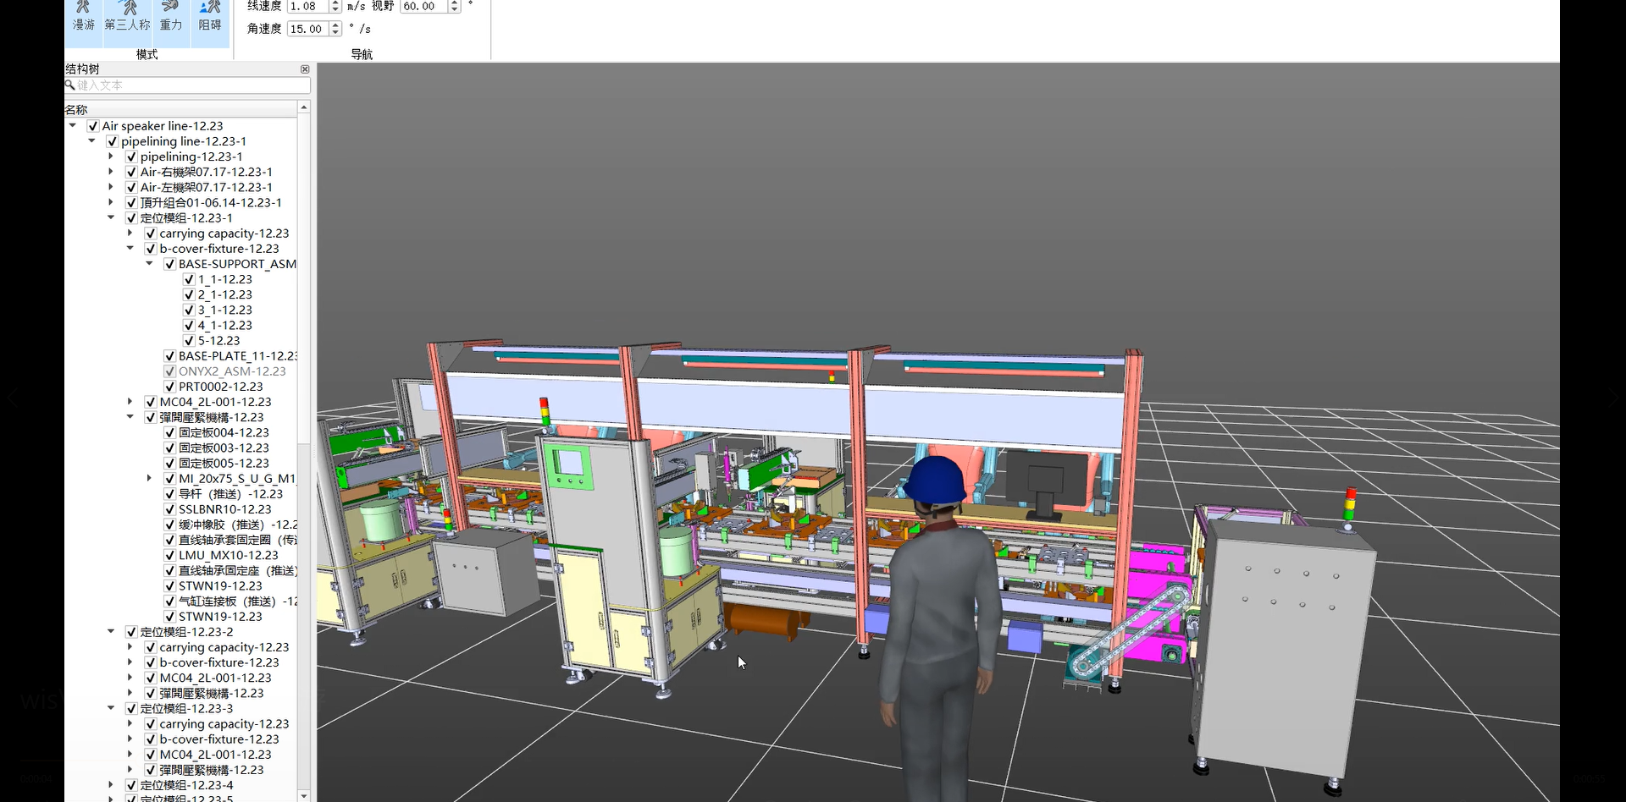Screen dimensions: 1626x802
Task: Toggle checkbox for SSLBNR10-12.23
Action: pyautogui.click(x=169, y=509)
